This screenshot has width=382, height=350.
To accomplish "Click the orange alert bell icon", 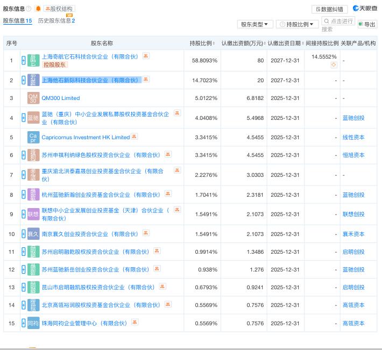I will tap(38, 9).
